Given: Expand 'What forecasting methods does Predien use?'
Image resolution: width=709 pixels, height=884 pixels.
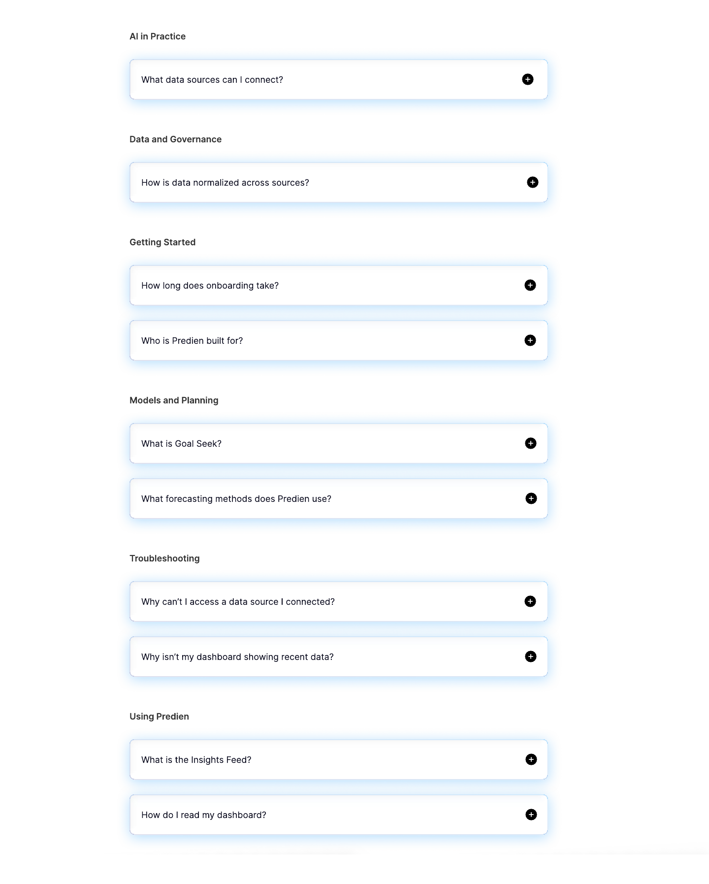Looking at the screenshot, I should click(x=339, y=498).
